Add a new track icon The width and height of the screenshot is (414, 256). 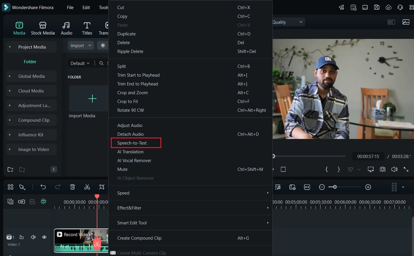click(x=10, y=202)
